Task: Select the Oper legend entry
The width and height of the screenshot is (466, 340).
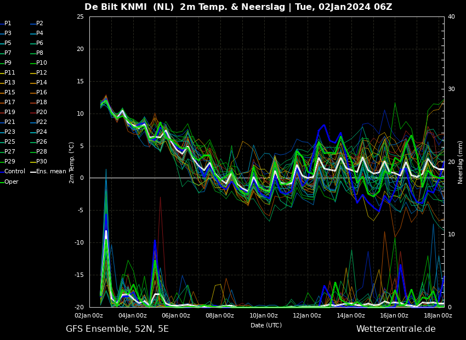Action: (11, 182)
